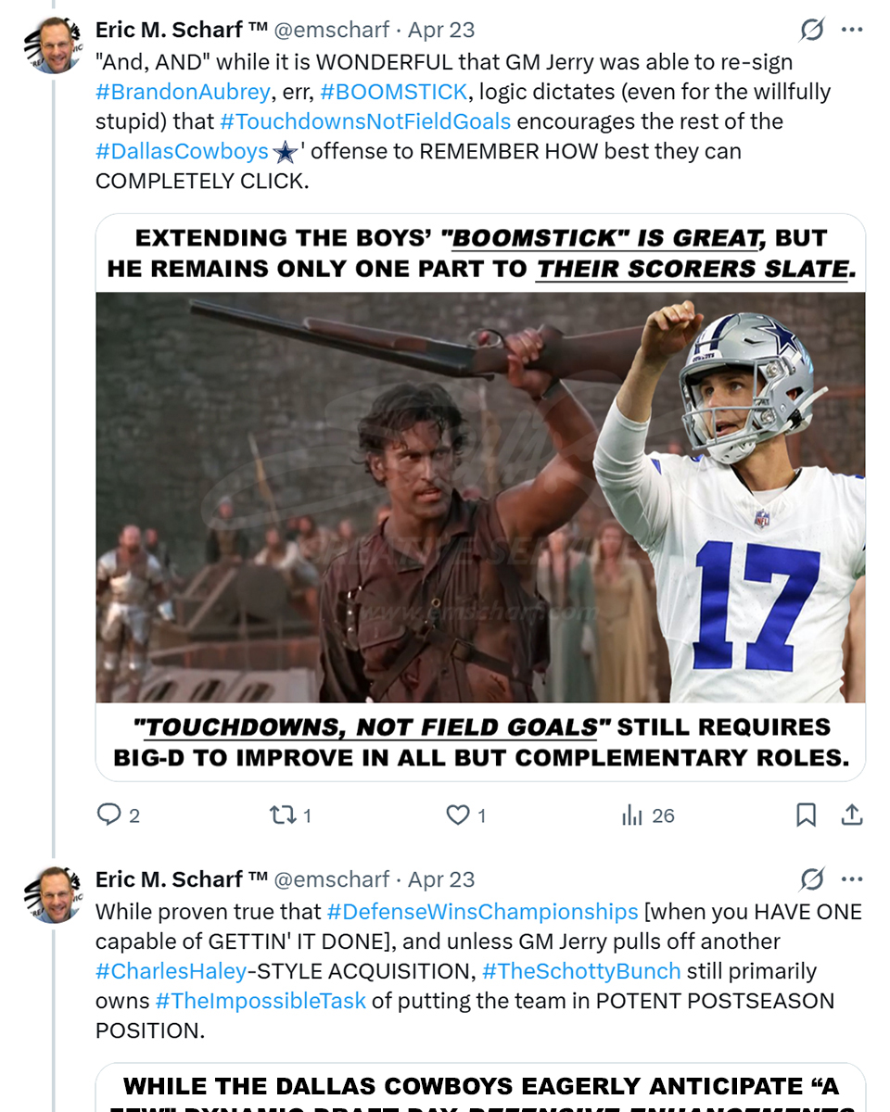Image resolution: width=890 pixels, height=1112 pixels.
Task: Open more options on second tweet
Action: point(852,879)
